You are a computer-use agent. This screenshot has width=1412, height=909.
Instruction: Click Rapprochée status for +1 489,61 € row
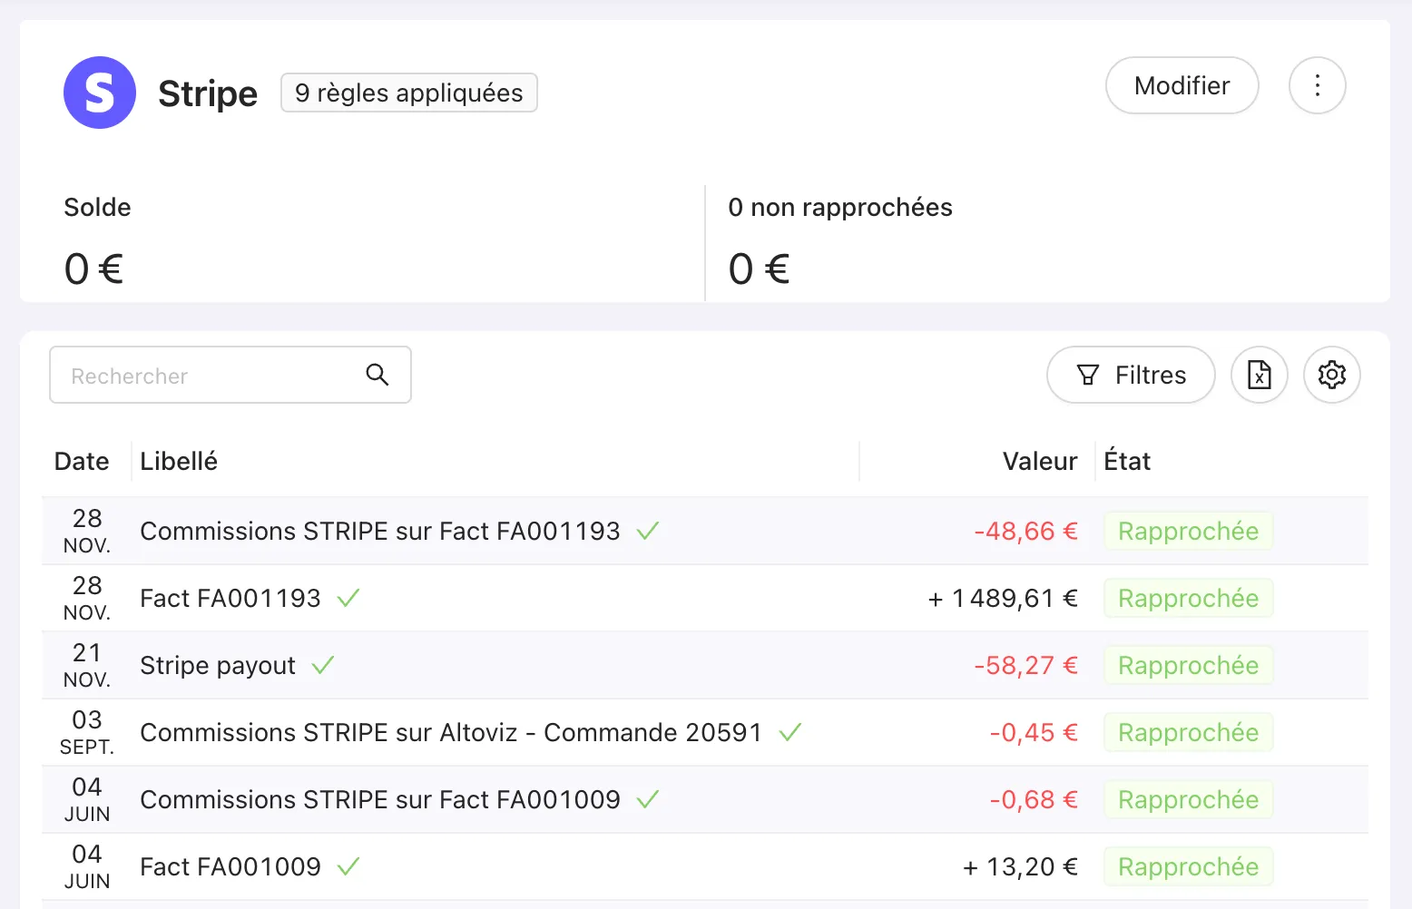(1189, 598)
